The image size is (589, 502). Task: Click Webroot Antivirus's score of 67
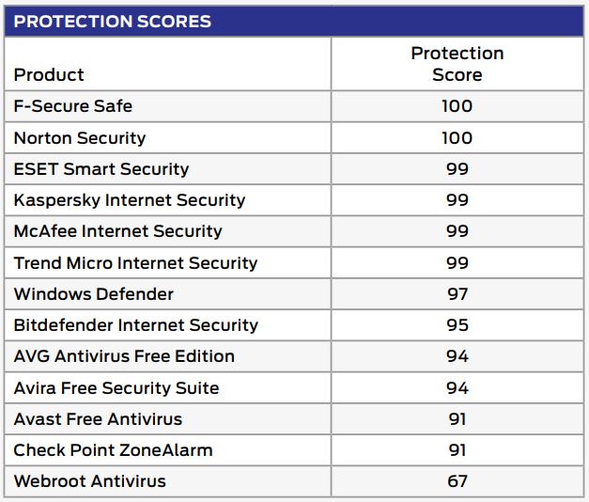tap(457, 481)
